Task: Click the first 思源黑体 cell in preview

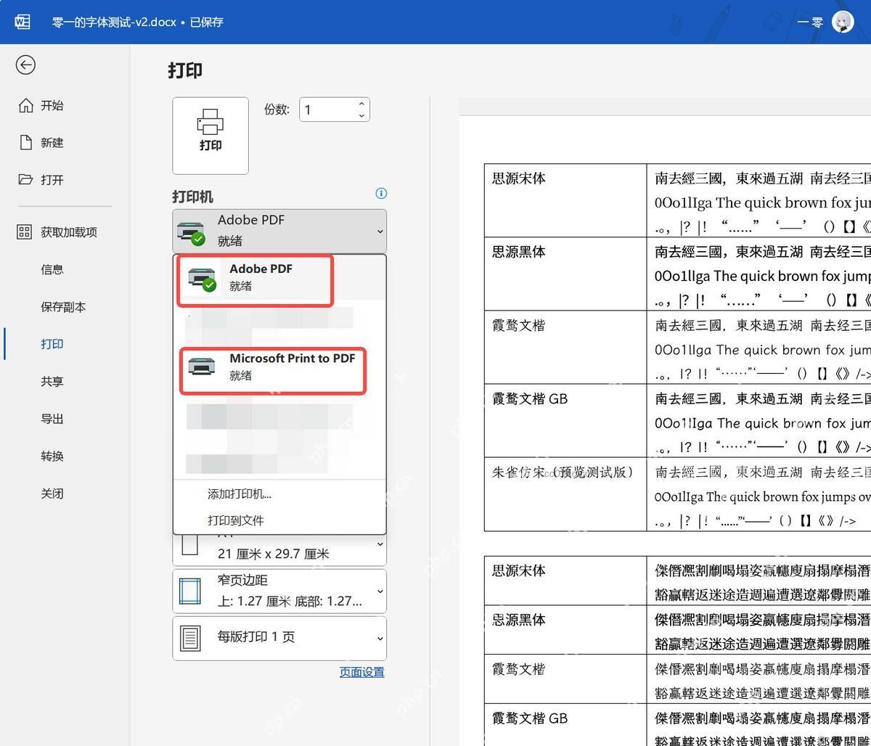Action: [x=565, y=274]
